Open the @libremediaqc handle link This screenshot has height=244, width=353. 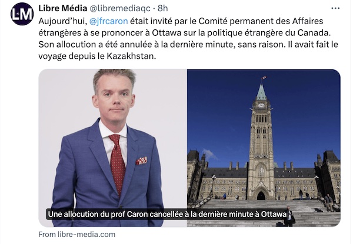[x=120, y=8]
